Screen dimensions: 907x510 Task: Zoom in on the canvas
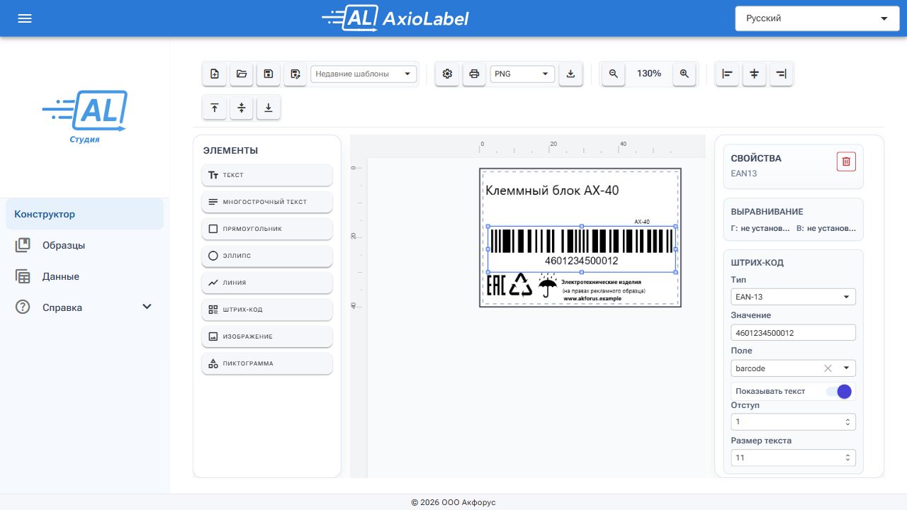tap(685, 74)
